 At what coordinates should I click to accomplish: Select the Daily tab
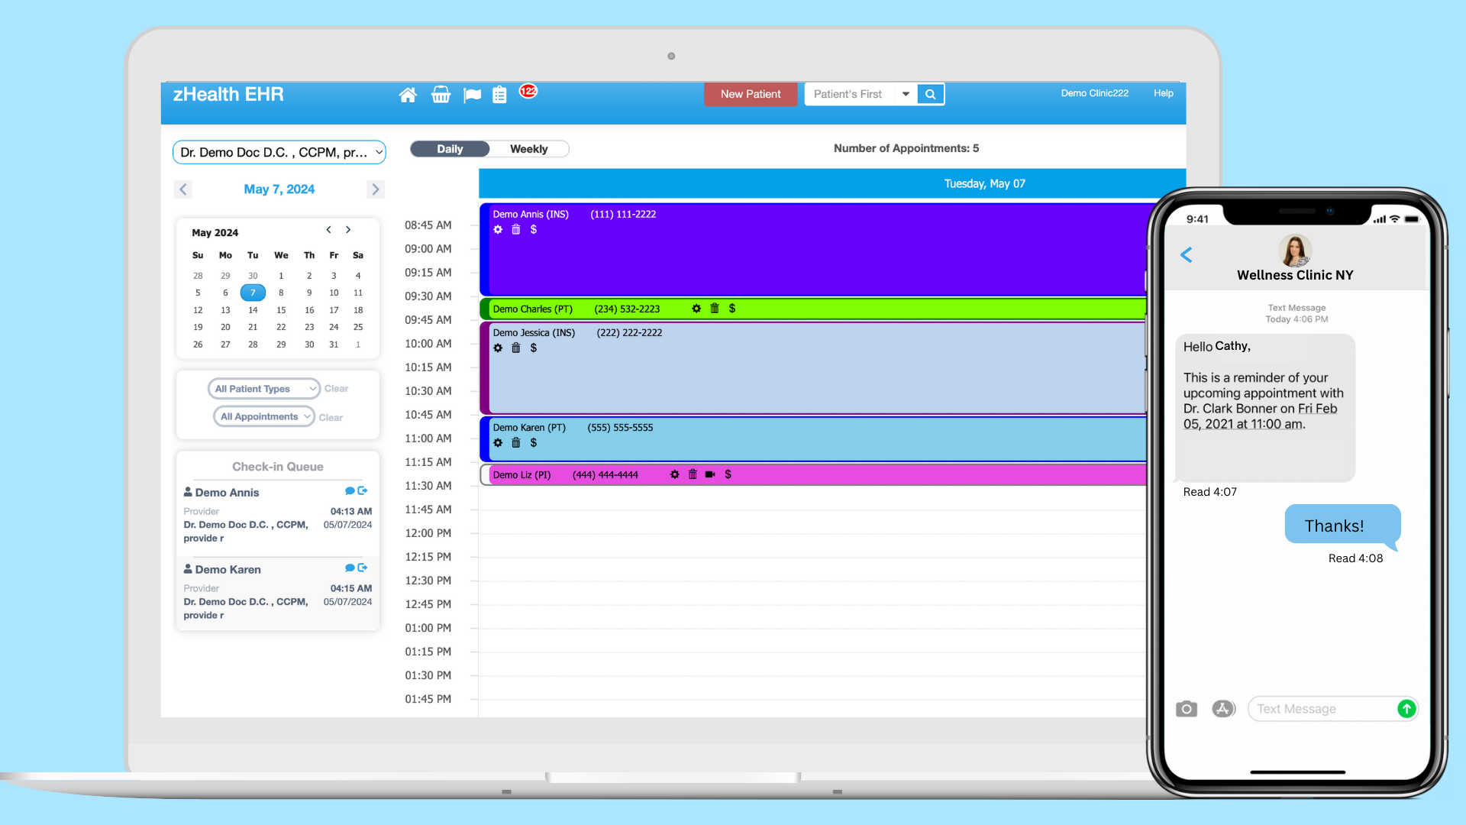coord(450,148)
